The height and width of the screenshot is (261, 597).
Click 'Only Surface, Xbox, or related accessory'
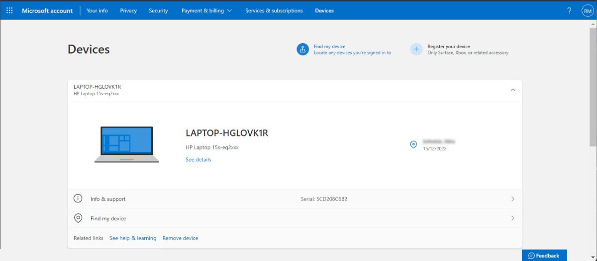pos(468,53)
